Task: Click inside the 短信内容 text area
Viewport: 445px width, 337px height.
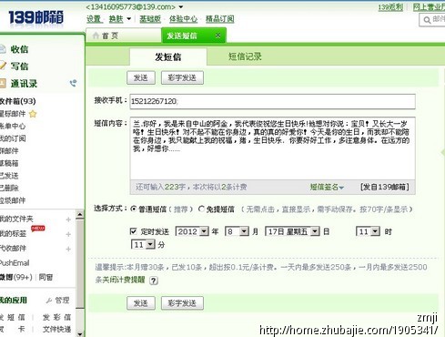Action: 272,148
